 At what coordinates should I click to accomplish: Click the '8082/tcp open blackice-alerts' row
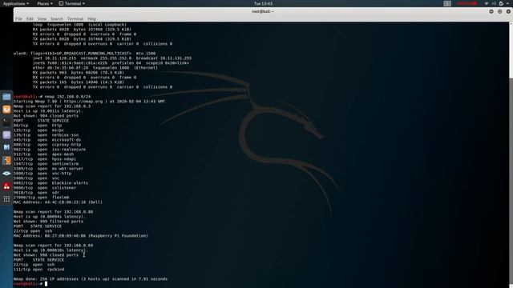(50, 183)
